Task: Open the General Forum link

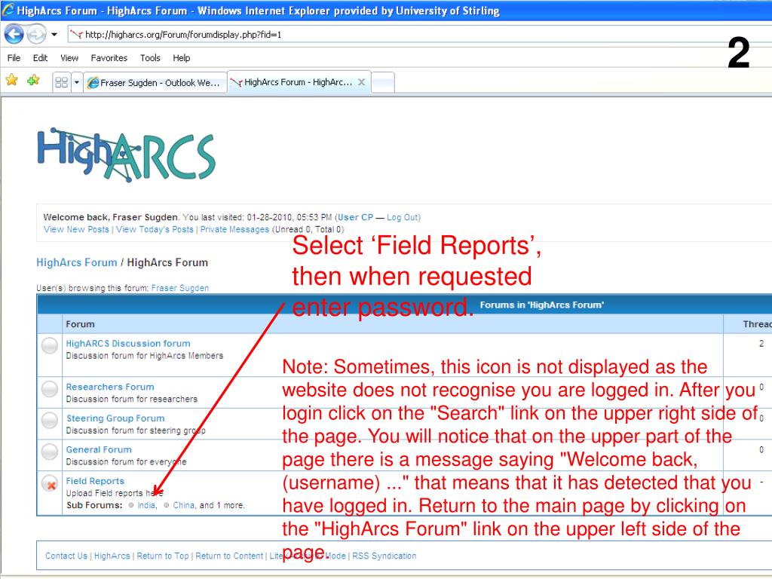Action: (99, 449)
